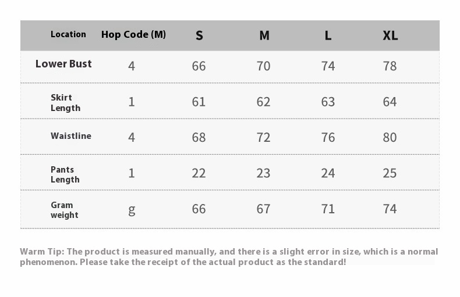Select the S size column header

[x=199, y=35]
